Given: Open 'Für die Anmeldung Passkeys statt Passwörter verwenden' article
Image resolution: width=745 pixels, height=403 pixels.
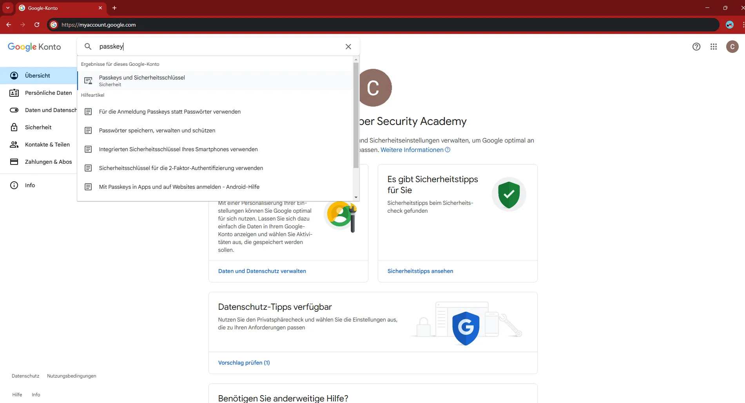Looking at the screenshot, I should point(215,112).
